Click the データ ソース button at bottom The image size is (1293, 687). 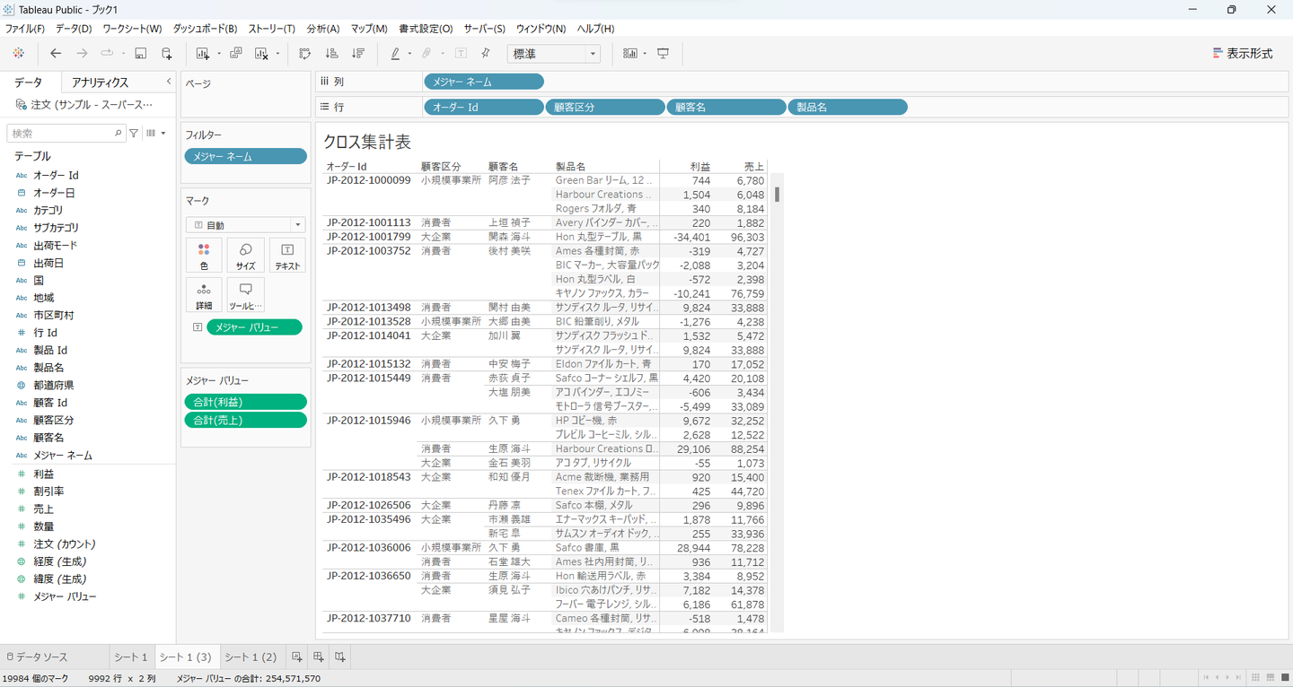[37, 657]
